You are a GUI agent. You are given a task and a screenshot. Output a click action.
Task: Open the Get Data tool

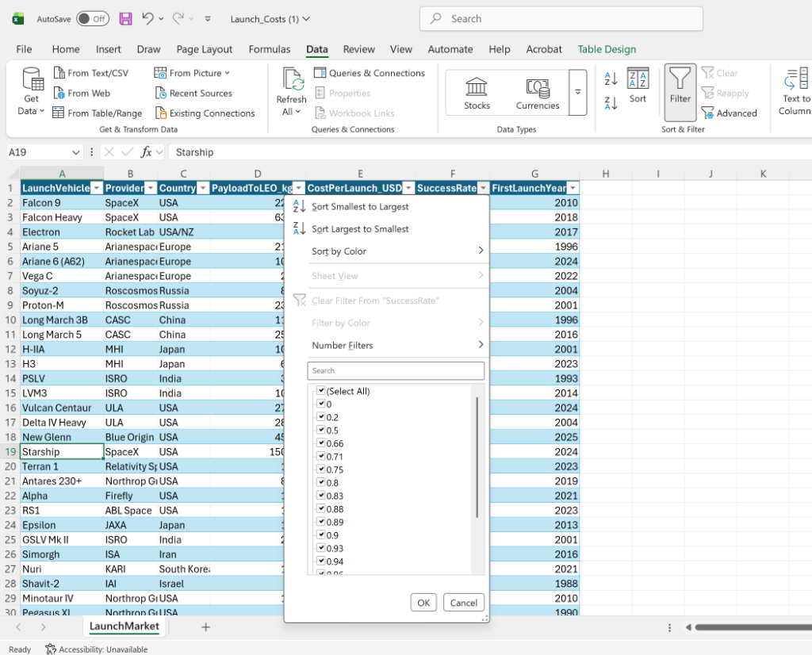tap(33, 92)
